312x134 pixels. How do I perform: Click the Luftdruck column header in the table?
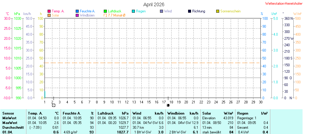[x=106, y=113]
